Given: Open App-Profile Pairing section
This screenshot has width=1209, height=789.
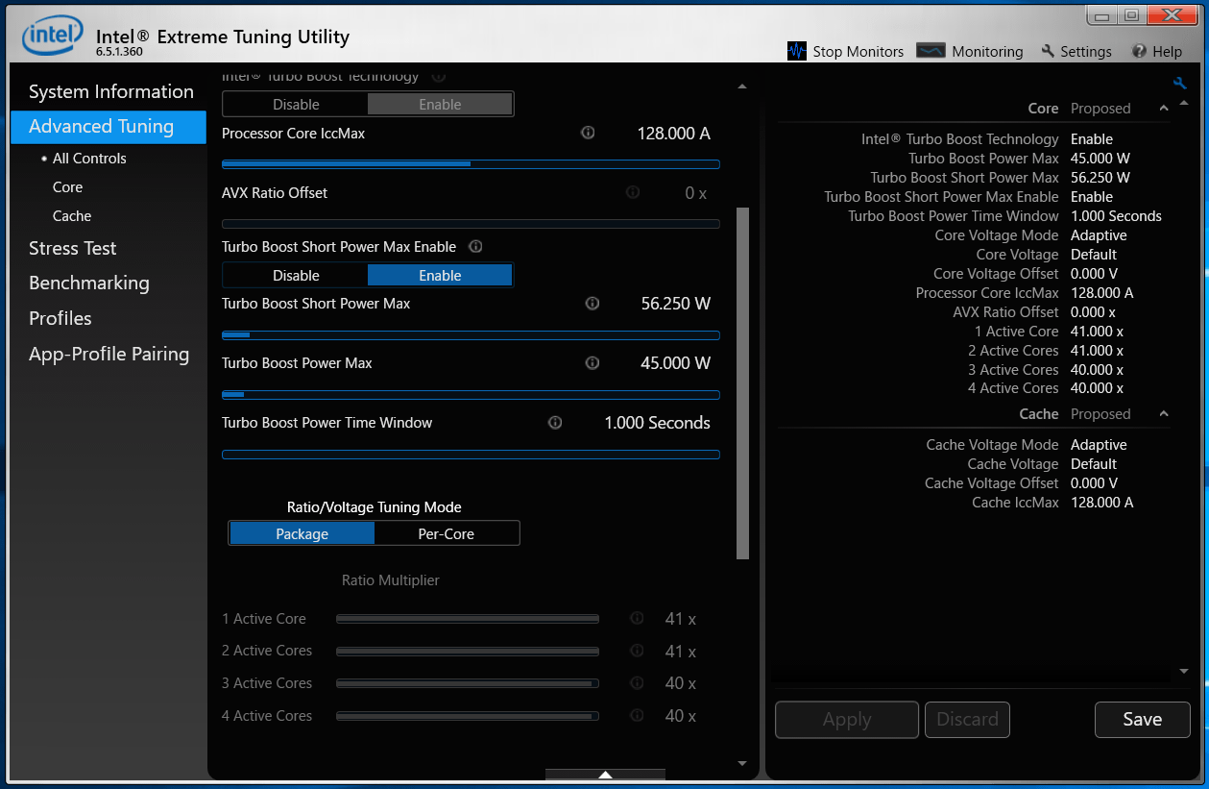Looking at the screenshot, I should point(109,354).
